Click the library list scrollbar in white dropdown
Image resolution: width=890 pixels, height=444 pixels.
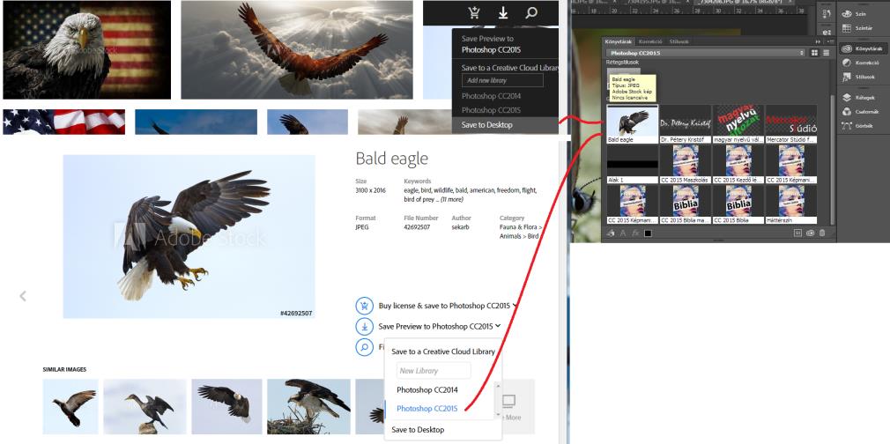coord(499,401)
